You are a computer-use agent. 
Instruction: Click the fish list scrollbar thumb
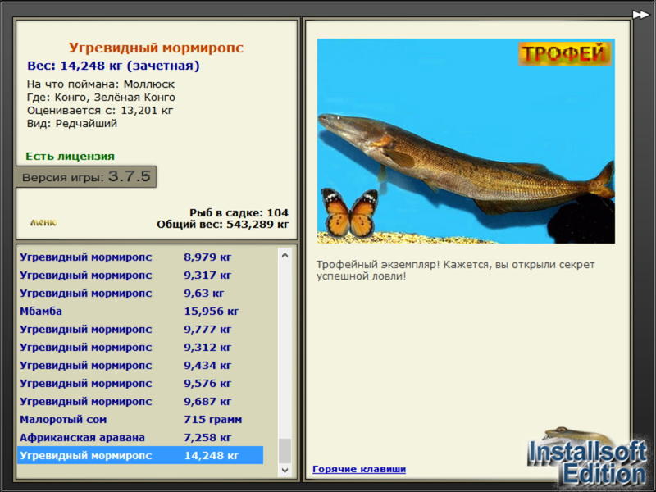[x=285, y=451]
